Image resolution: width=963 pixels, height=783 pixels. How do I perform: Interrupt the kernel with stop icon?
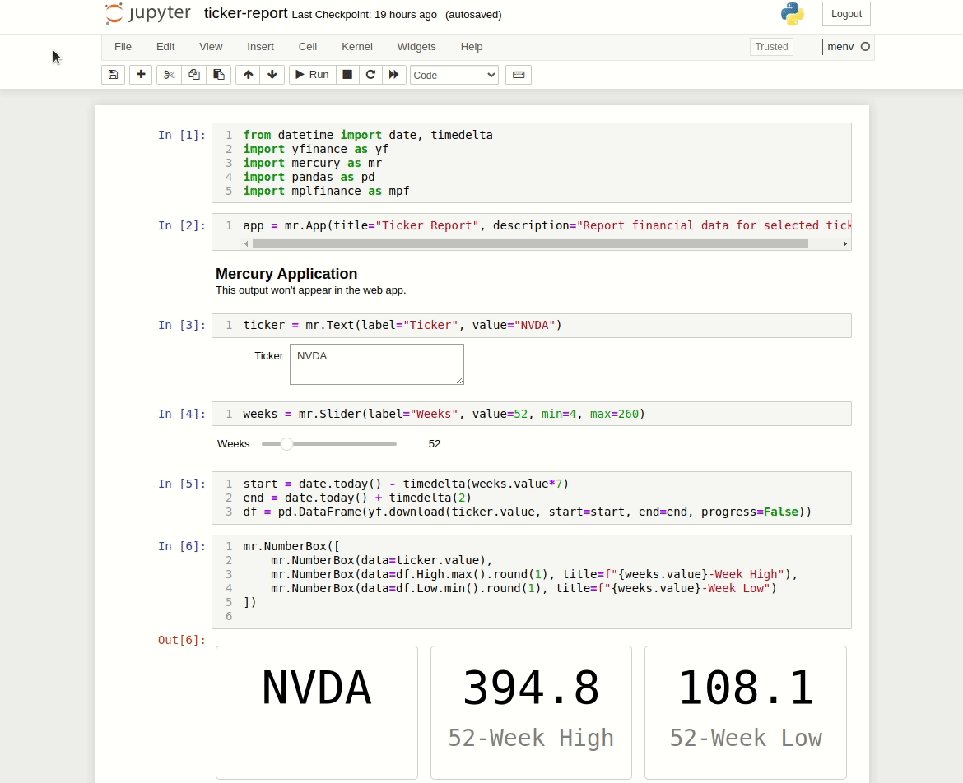[x=347, y=75]
